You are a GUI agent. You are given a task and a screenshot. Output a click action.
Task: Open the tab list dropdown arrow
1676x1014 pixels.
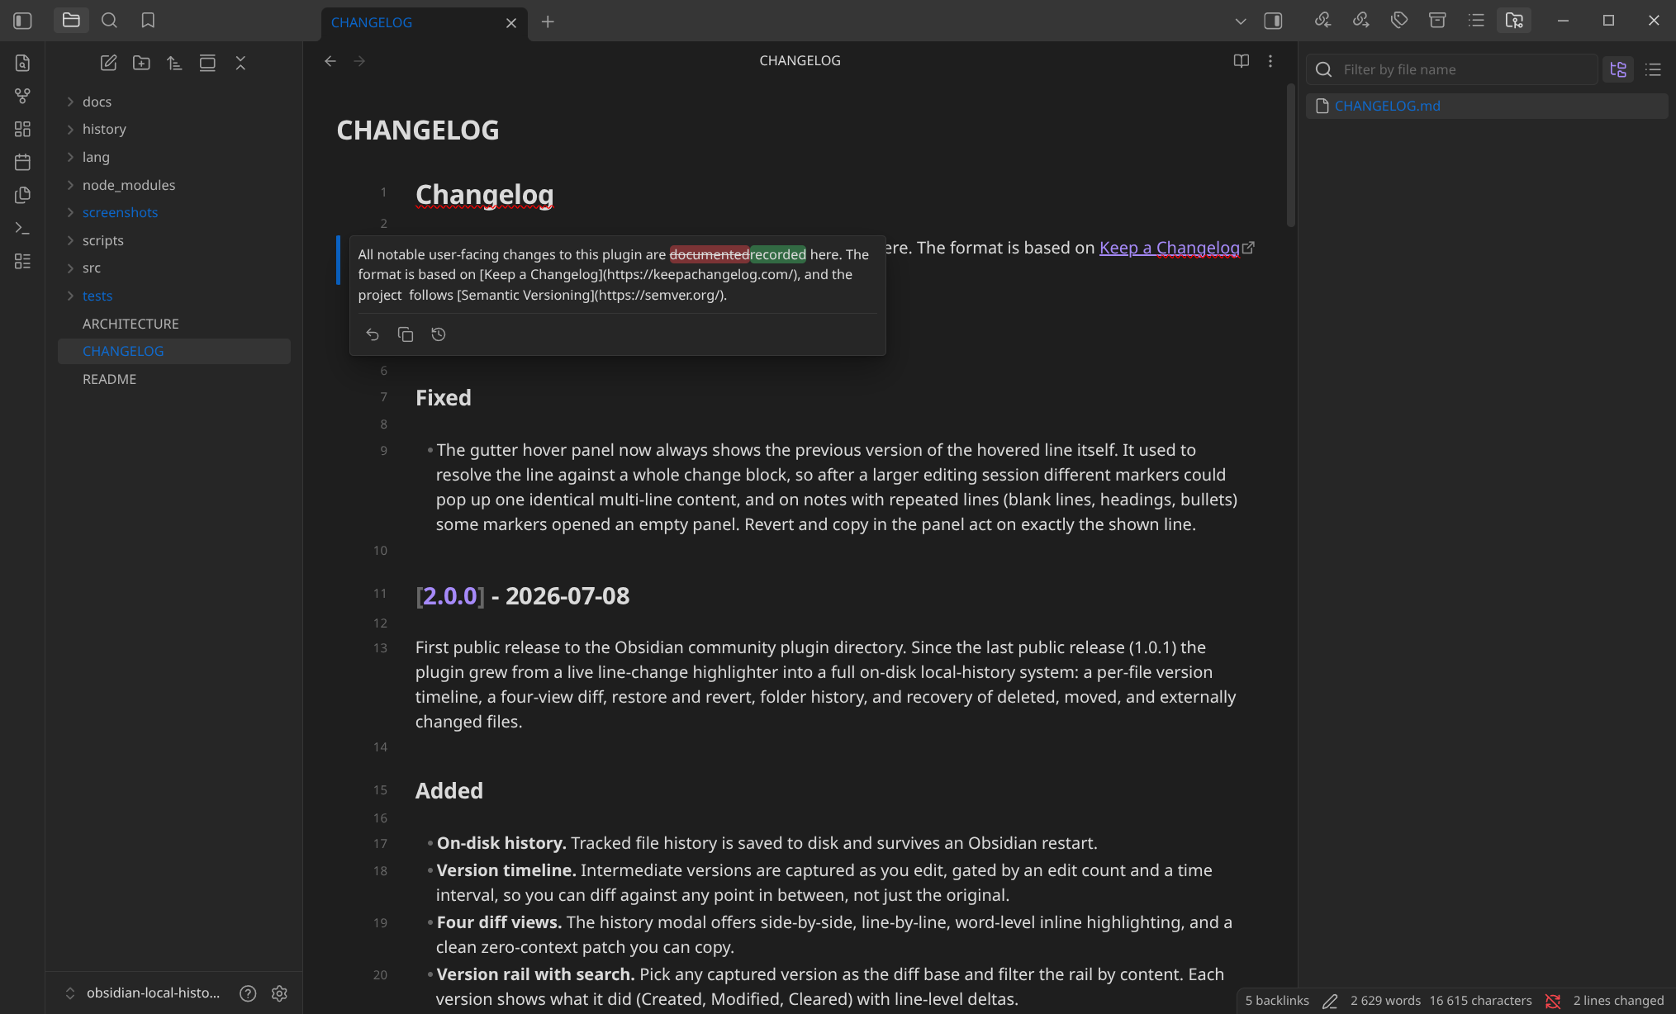[1240, 21]
